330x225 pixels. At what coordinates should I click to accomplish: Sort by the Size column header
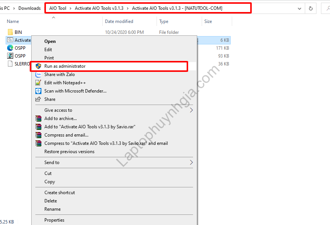208,21
